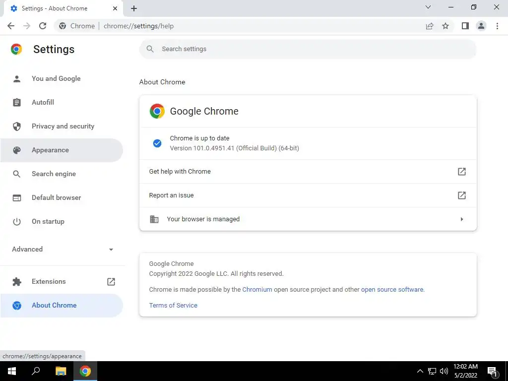Select About Chrome in sidebar

click(62, 306)
